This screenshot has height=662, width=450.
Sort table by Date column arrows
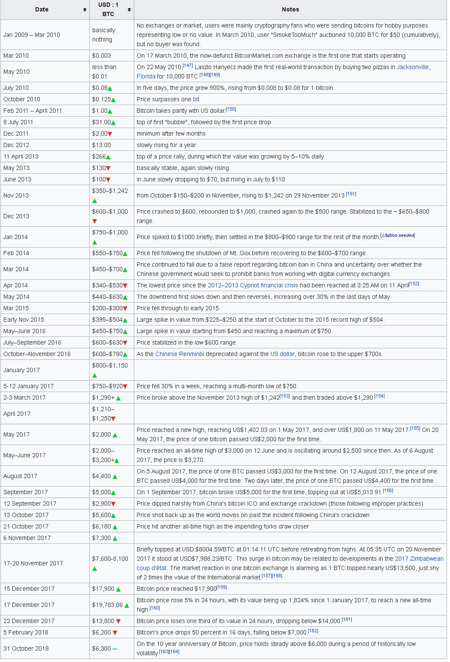click(x=85, y=10)
